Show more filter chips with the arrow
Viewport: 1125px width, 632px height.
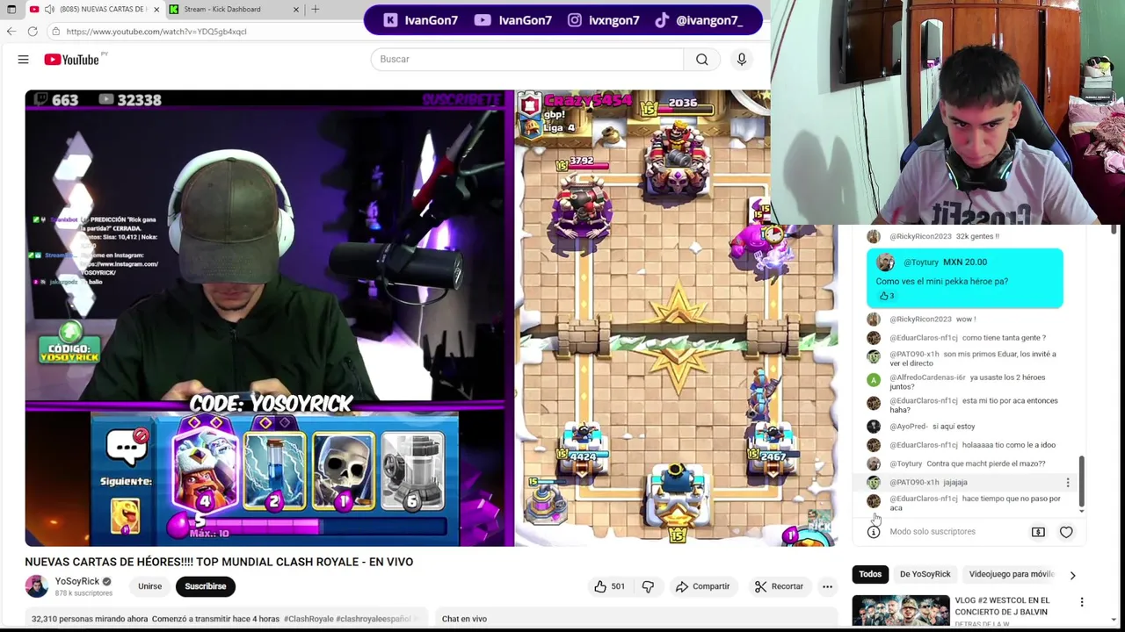[x=1072, y=575]
